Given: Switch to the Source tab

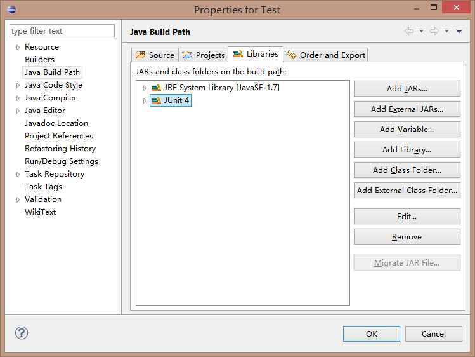Looking at the screenshot, I should [155, 55].
